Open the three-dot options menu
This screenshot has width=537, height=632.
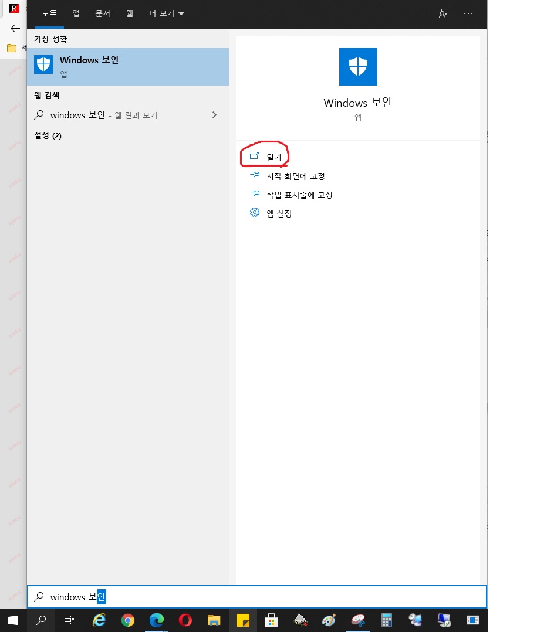[x=468, y=13]
